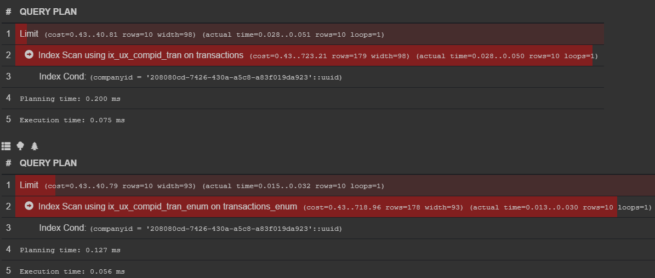The height and width of the screenshot is (278, 655).
Task: Click row number 3 in the second table
Action: 8,228
